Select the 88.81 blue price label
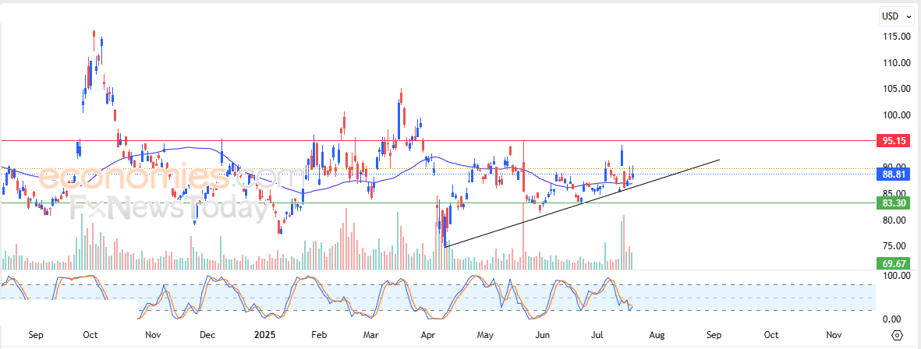 893,174
